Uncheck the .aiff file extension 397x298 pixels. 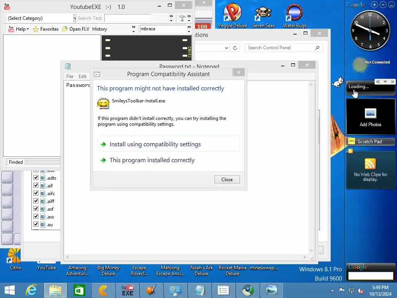click(36, 201)
